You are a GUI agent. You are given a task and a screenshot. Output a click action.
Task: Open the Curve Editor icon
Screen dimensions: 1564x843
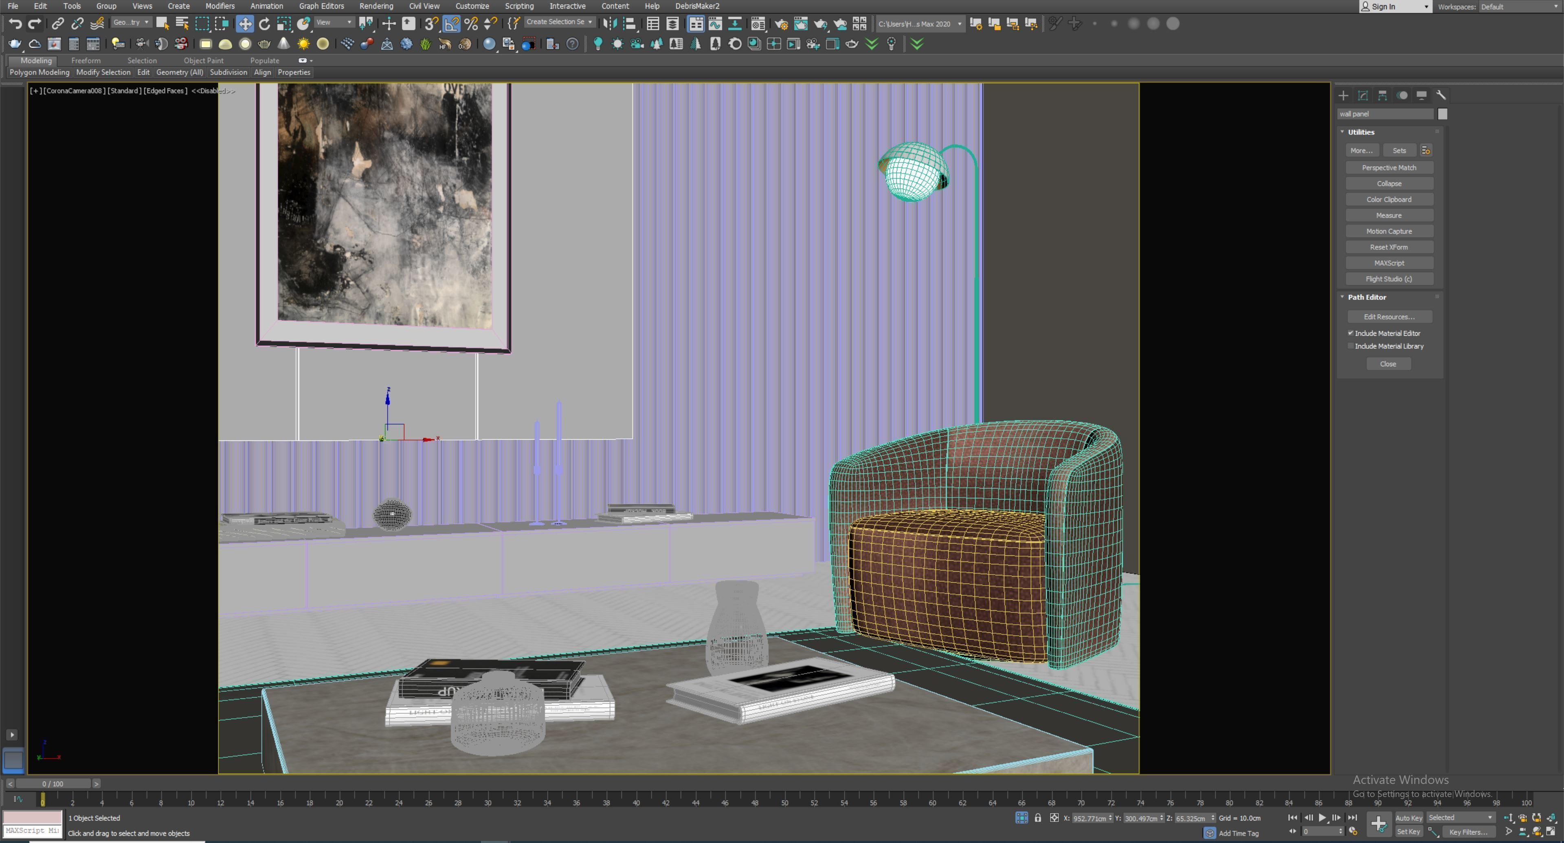(715, 24)
